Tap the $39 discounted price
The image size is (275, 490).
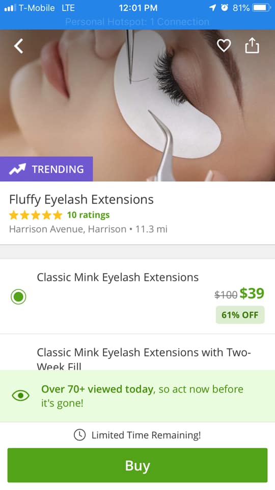pyautogui.click(x=252, y=293)
